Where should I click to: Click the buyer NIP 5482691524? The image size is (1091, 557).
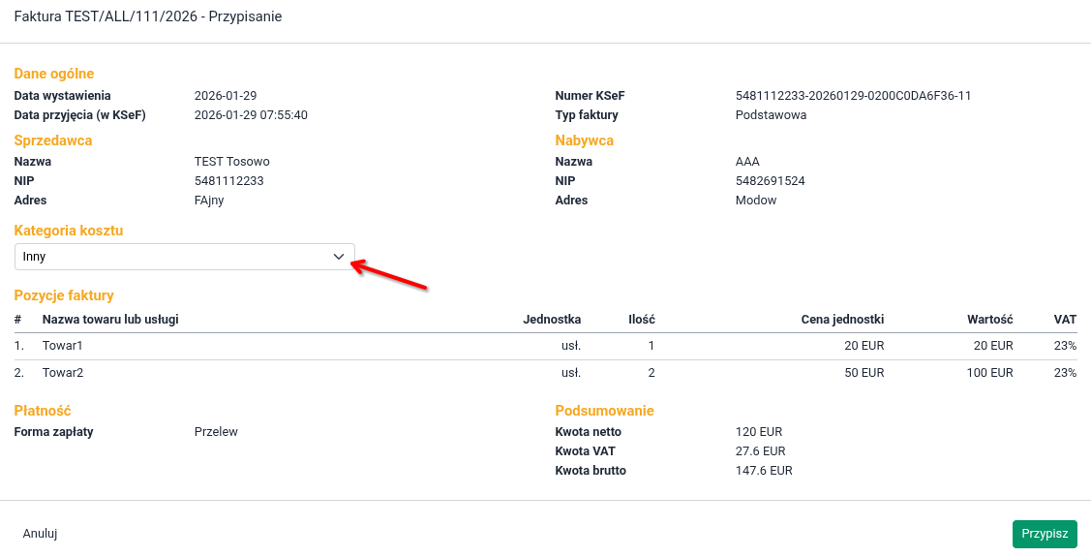(x=770, y=181)
